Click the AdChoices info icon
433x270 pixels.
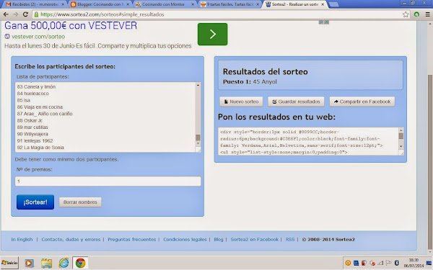point(321,22)
